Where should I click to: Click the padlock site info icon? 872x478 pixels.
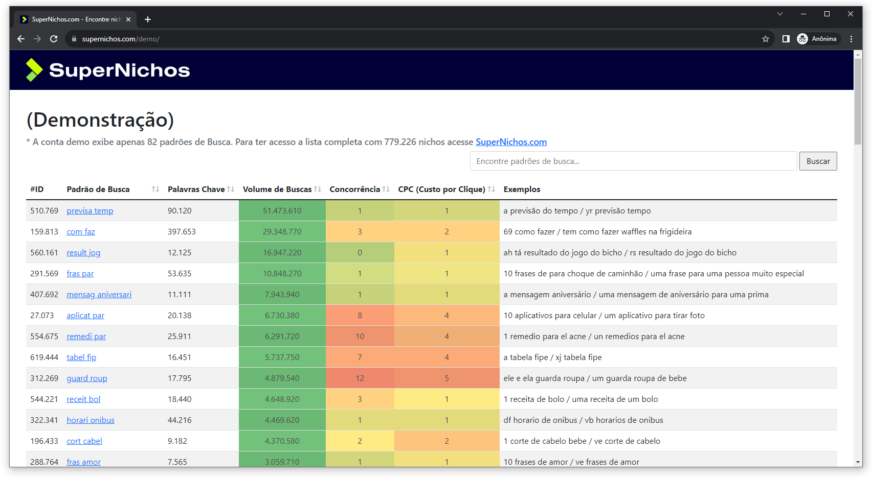(74, 39)
